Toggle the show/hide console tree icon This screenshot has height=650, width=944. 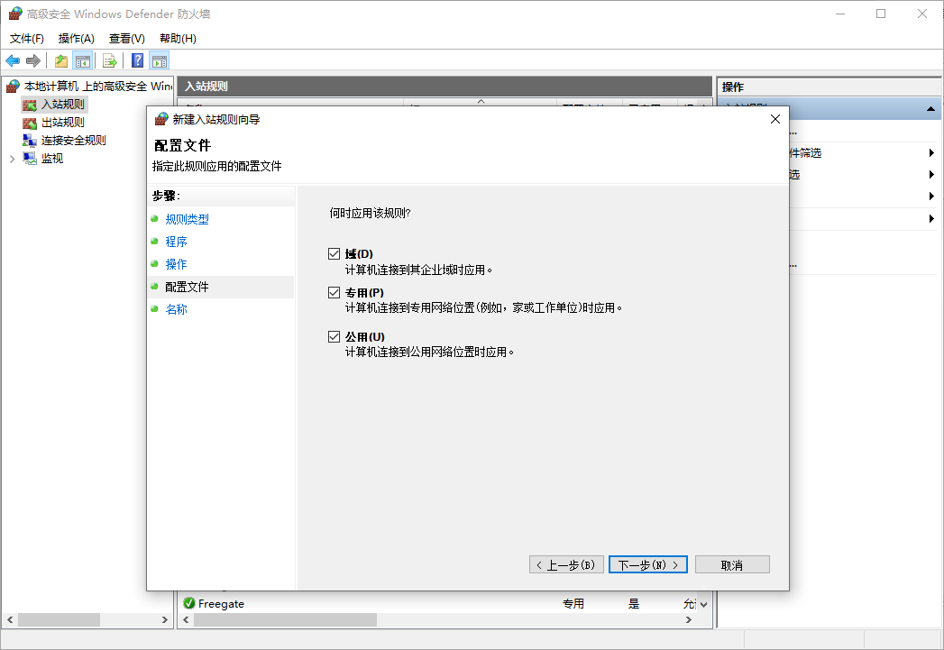click(82, 60)
